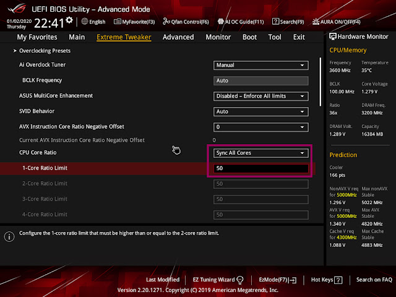Click the CPU/Memory heading
This screenshot has width=396, height=297.
(348, 50)
